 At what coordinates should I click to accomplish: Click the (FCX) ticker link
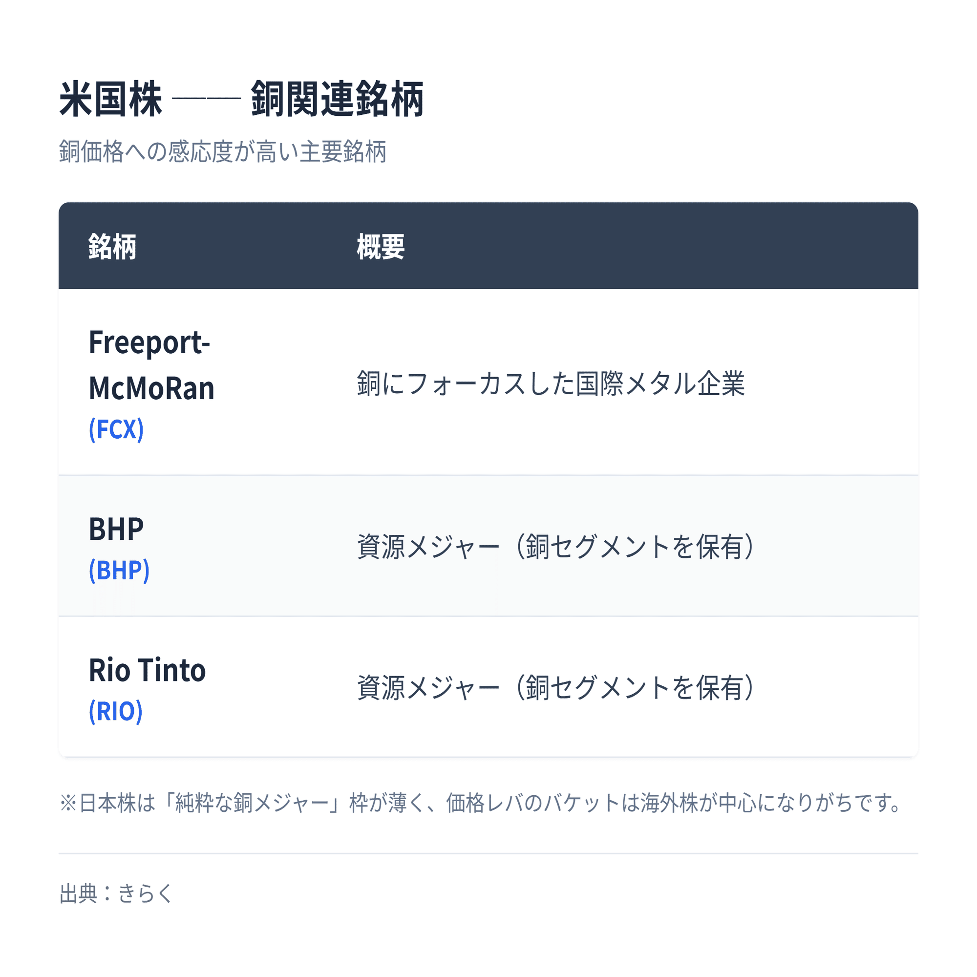116,429
